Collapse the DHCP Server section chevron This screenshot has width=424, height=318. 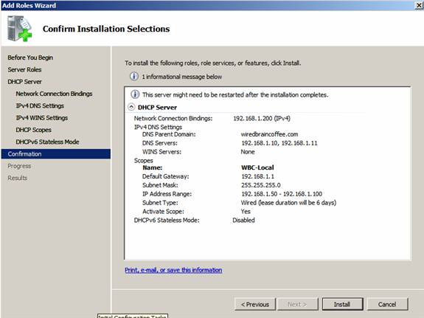(x=131, y=107)
